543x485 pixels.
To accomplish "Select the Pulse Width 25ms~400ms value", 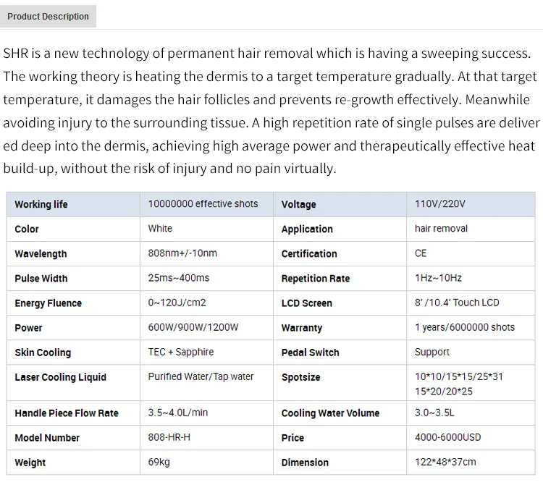I will click(x=179, y=278).
